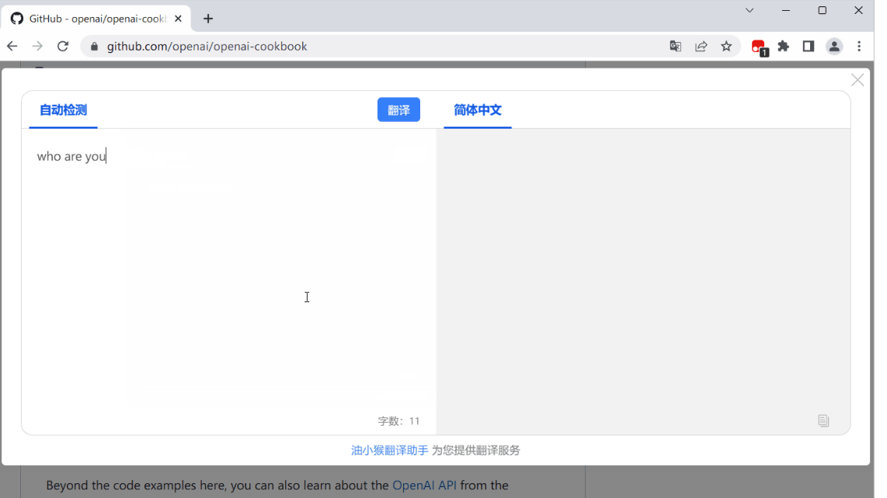Viewport: 887px width, 498px height.
Task: Go back to the previous page
Action: pyautogui.click(x=12, y=47)
